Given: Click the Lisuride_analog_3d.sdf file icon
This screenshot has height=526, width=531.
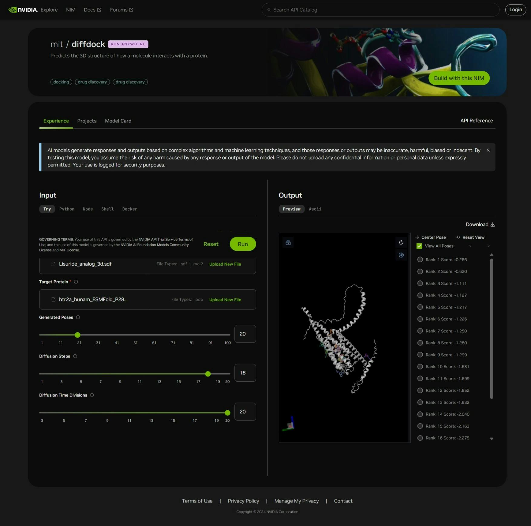Looking at the screenshot, I should (x=53, y=264).
